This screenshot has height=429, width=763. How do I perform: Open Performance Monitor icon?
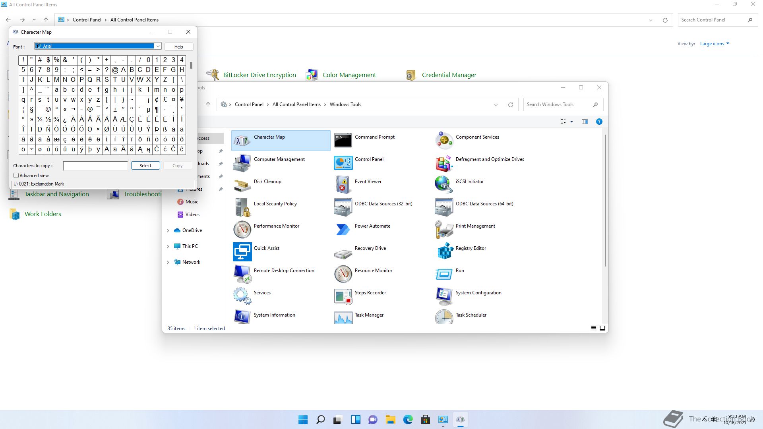242,230
